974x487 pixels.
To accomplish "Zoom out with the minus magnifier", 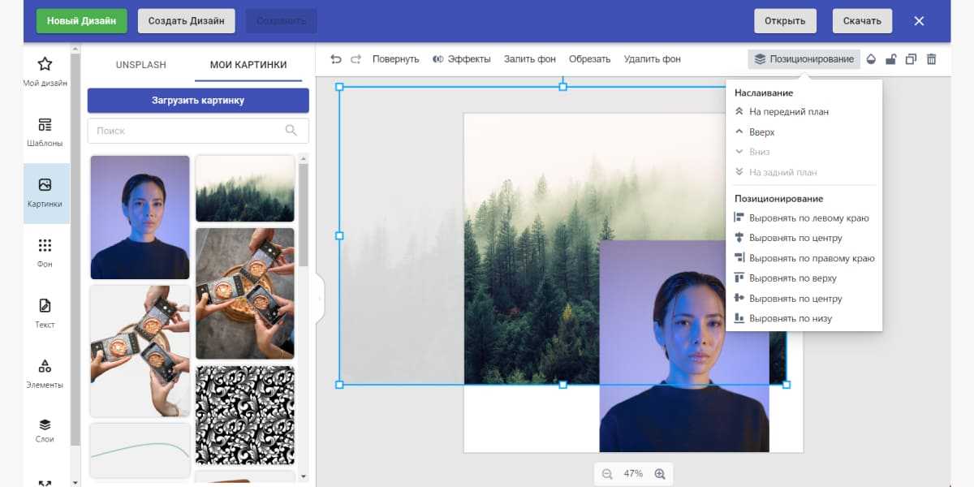I will pyautogui.click(x=607, y=474).
